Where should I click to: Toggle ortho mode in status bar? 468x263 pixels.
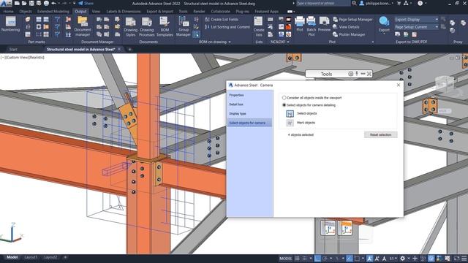pyautogui.click(x=317, y=258)
